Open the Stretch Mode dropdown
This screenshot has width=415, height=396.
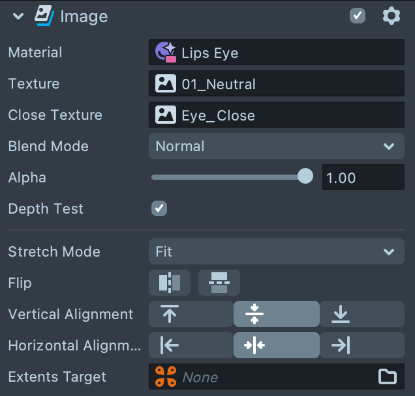point(276,251)
